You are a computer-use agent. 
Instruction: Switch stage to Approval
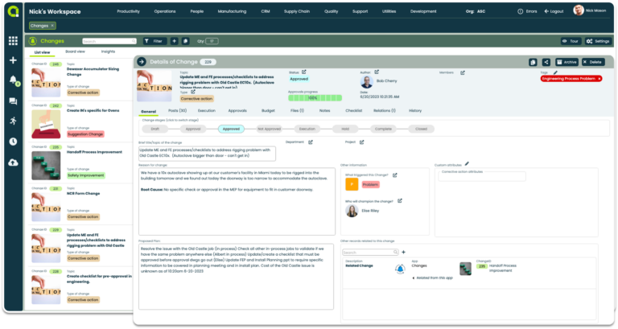coord(193,129)
